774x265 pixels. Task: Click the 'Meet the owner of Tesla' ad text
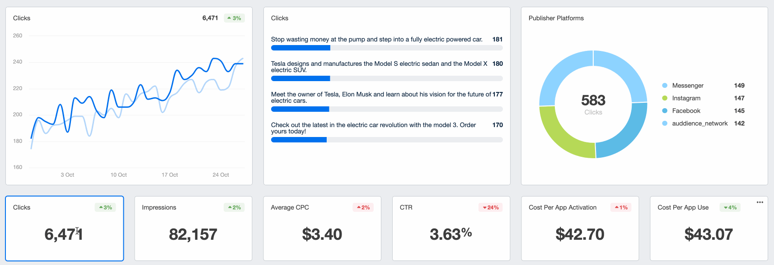(x=381, y=97)
